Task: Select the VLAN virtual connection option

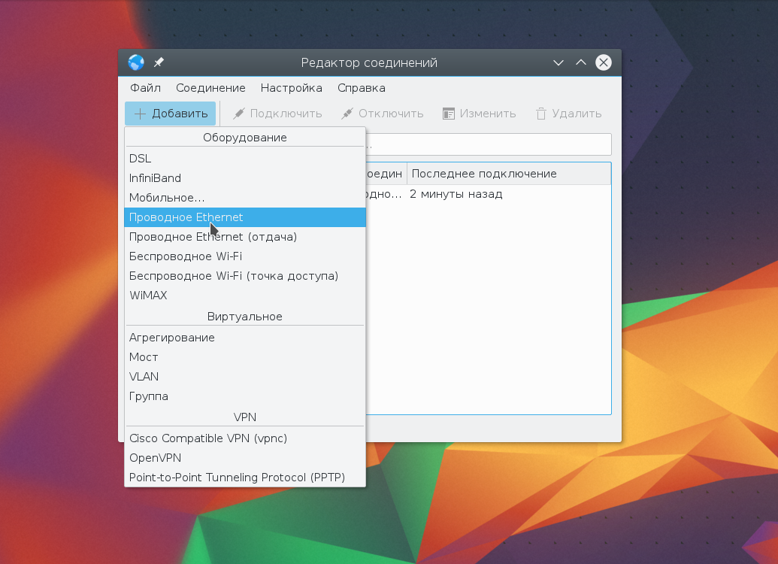Action: (x=144, y=377)
